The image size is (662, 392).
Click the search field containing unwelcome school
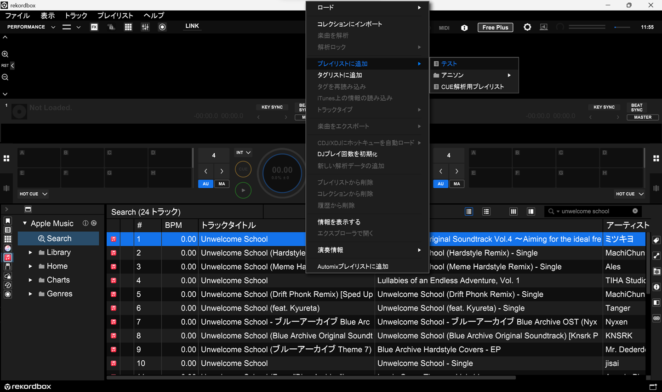593,211
